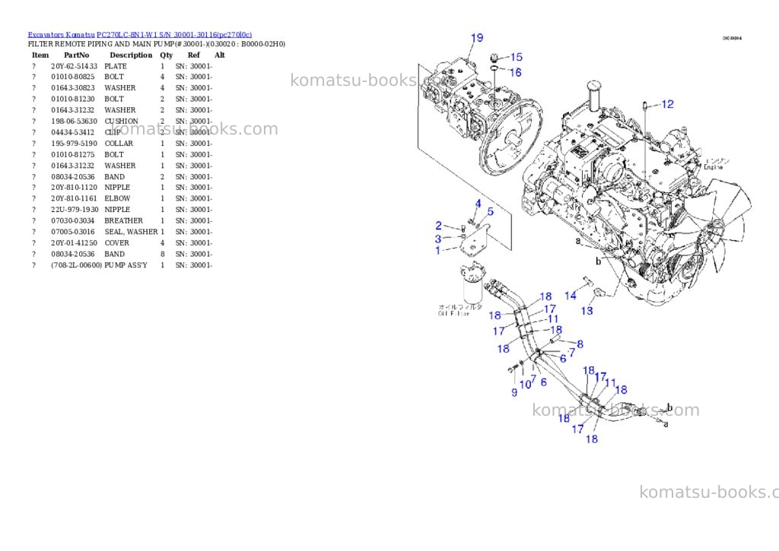Screen dimensions: 779x551
Task: Select part number 01010-81275
Action: coord(72,154)
